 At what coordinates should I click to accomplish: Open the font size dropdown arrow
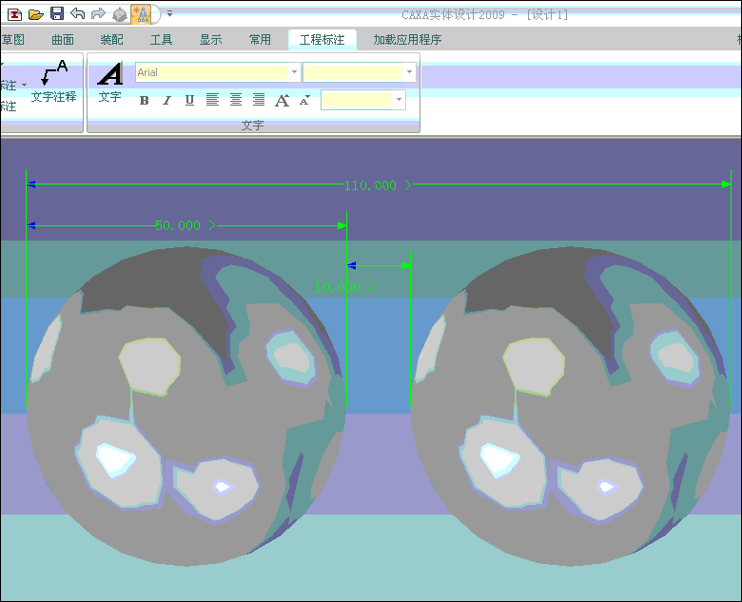409,72
